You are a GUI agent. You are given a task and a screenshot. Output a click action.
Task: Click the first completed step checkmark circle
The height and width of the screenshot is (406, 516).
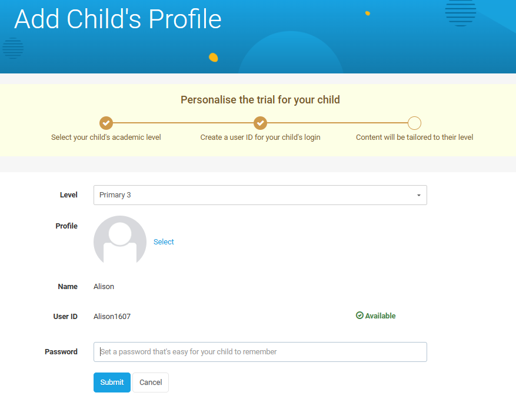click(x=106, y=123)
